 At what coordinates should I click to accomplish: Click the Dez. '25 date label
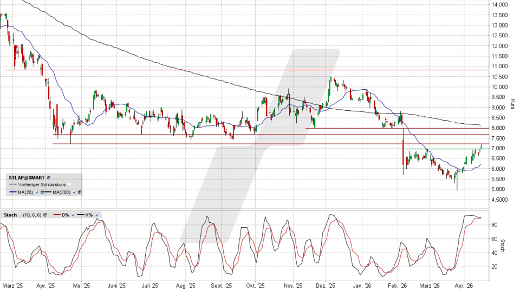coord(326,286)
